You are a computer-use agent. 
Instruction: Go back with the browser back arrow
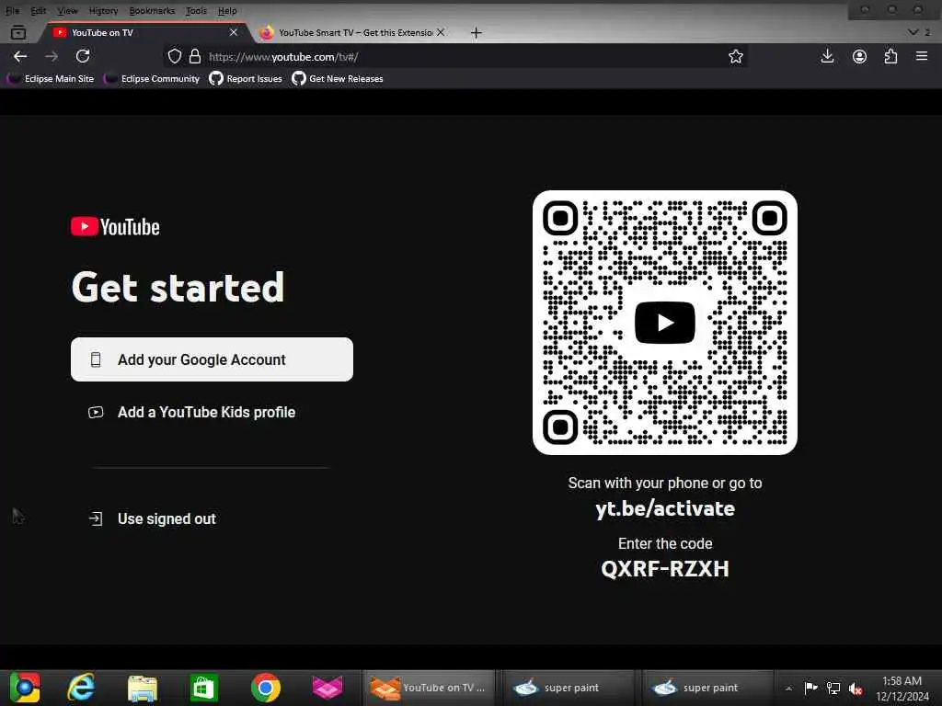(x=20, y=56)
